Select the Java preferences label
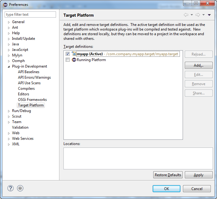The image size is (217, 199). (15, 44)
